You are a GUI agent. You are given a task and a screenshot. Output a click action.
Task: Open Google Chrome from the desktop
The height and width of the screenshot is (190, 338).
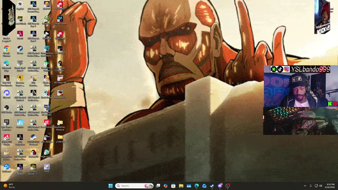coord(7,51)
